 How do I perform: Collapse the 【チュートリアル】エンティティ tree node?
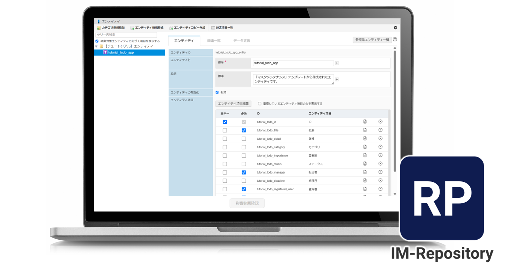[x=96, y=47]
